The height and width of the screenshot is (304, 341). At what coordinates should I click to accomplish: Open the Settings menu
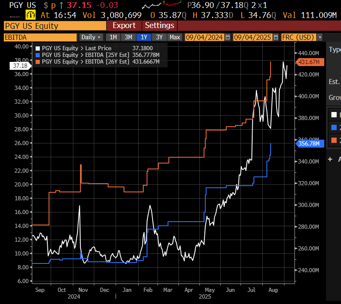pos(160,26)
